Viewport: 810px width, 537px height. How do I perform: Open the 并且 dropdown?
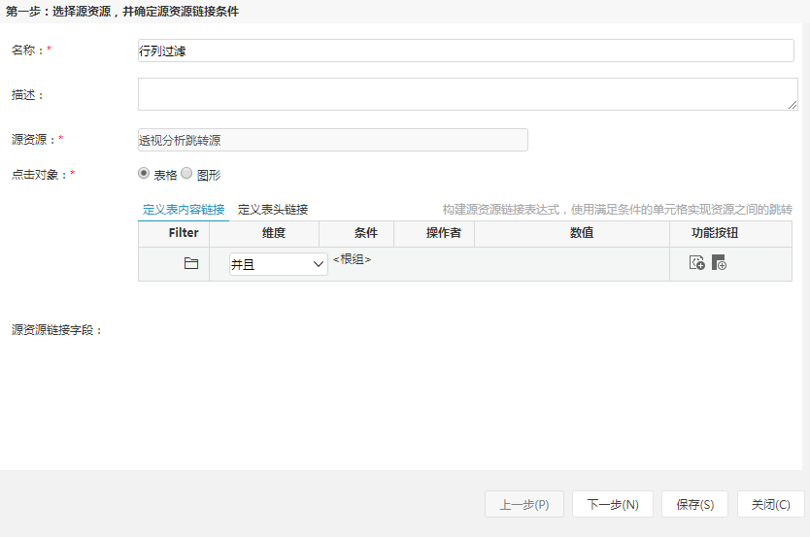(279, 264)
